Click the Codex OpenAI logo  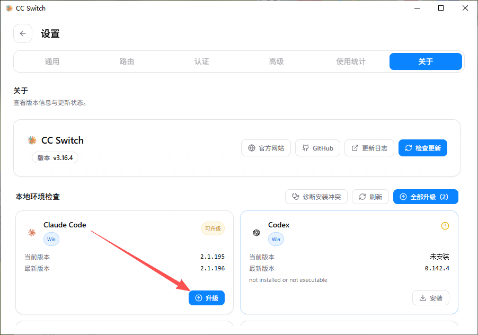click(x=256, y=233)
